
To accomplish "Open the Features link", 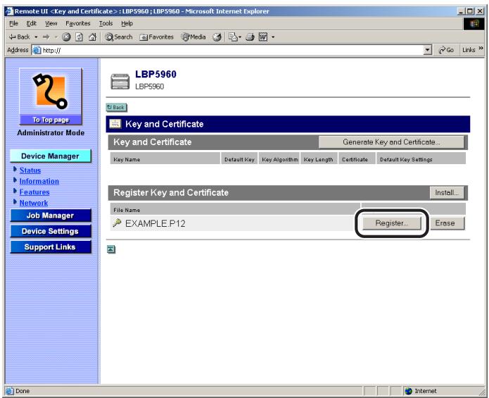I will tap(34, 192).
